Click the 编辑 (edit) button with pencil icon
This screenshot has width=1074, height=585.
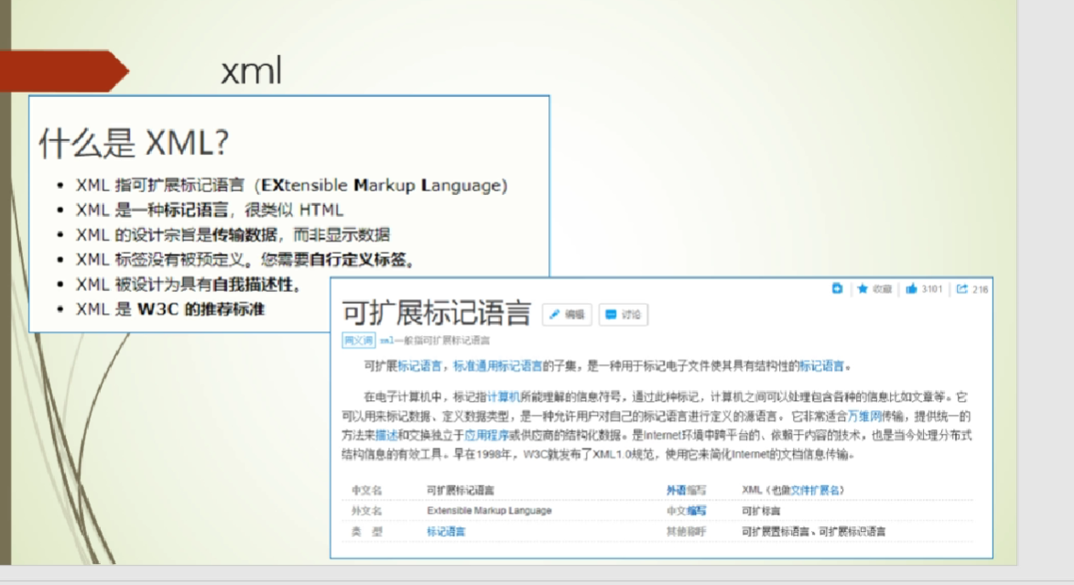567,314
